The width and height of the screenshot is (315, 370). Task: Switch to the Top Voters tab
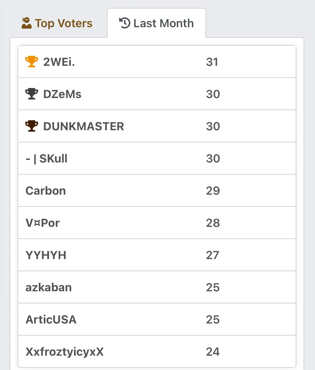pos(57,23)
